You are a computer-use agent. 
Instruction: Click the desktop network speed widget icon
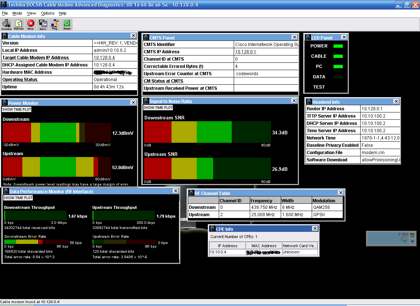[x=404, y=240]
